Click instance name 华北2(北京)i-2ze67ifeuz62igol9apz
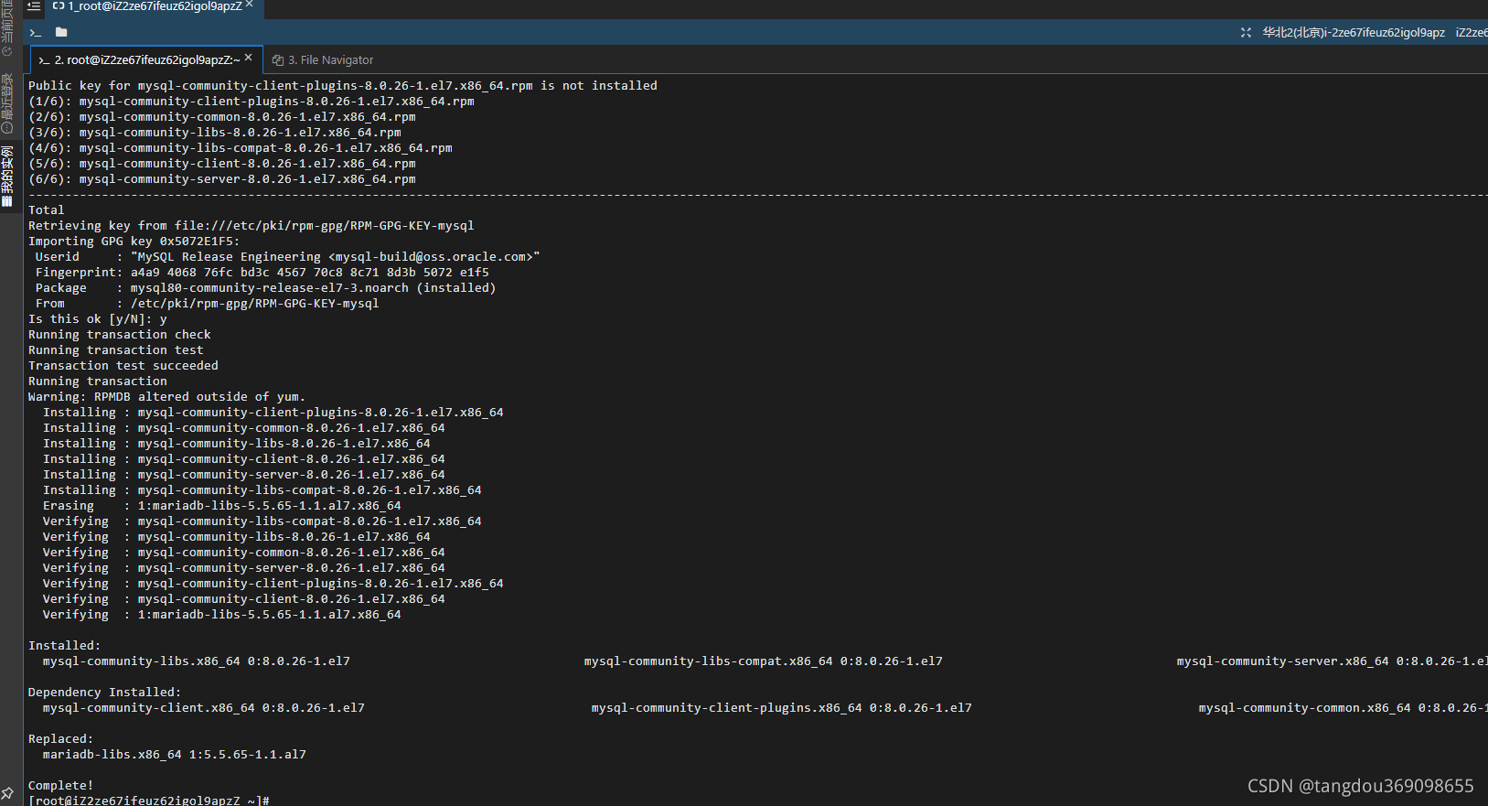Screen dimensions: 1488x806 pyautogui.click(x=1354, y=32)
